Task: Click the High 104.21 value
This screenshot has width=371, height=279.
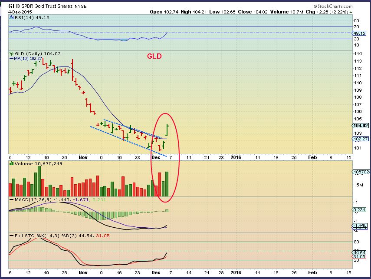Action: pos(194,12)
